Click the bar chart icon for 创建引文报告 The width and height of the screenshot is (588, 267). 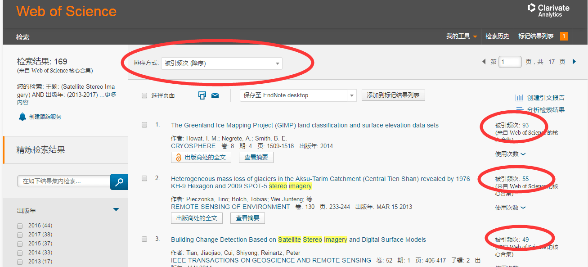tap(519, 98)
